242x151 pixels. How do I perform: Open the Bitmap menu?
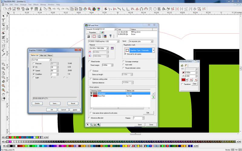[x=43, y=5]
